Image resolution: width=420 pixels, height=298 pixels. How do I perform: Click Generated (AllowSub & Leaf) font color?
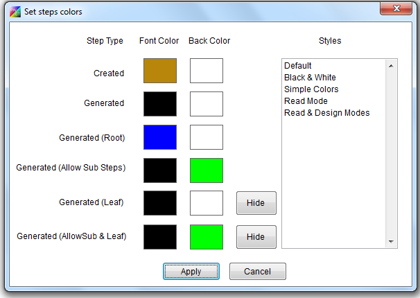click(160, 236)
